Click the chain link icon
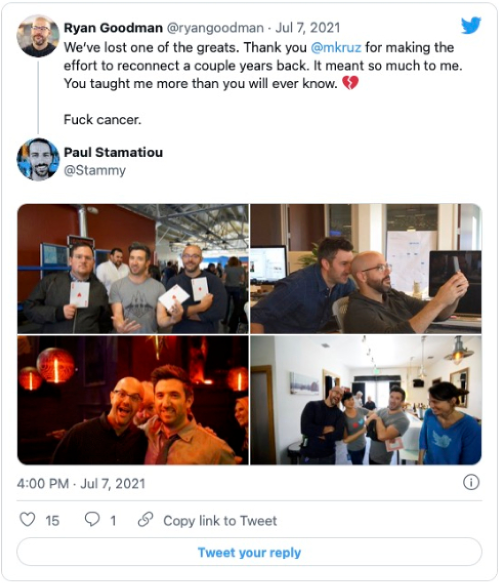499x583 pixels. click(x=145, y=520)
